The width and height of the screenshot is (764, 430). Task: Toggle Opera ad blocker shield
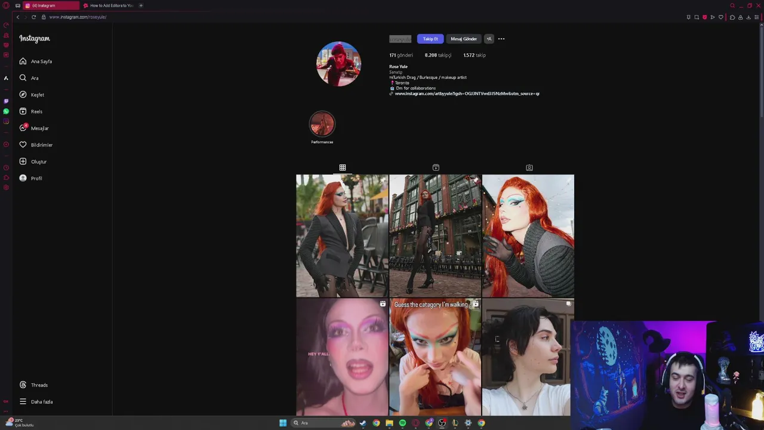point(705,17)
